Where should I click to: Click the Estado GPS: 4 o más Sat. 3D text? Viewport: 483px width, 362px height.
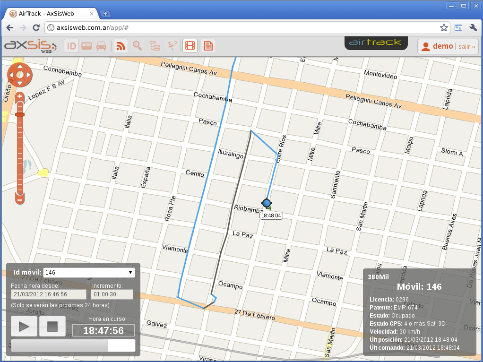coord(407,324)
